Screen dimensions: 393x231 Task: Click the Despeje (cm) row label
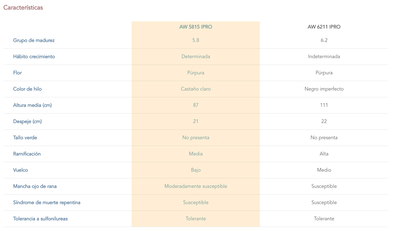pos(27,121)
